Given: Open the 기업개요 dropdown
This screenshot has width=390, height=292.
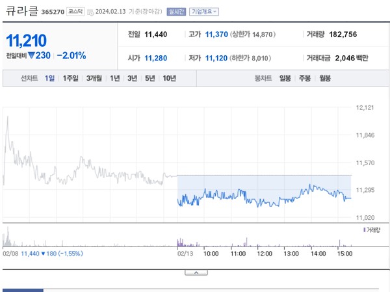Looking at the screenshot, I should 204,12.
